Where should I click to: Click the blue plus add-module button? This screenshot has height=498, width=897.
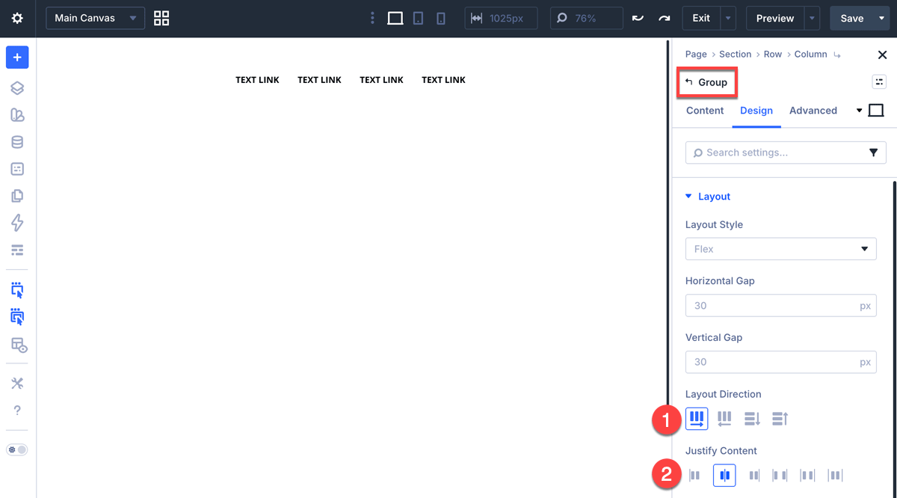(x=17, y=58)
